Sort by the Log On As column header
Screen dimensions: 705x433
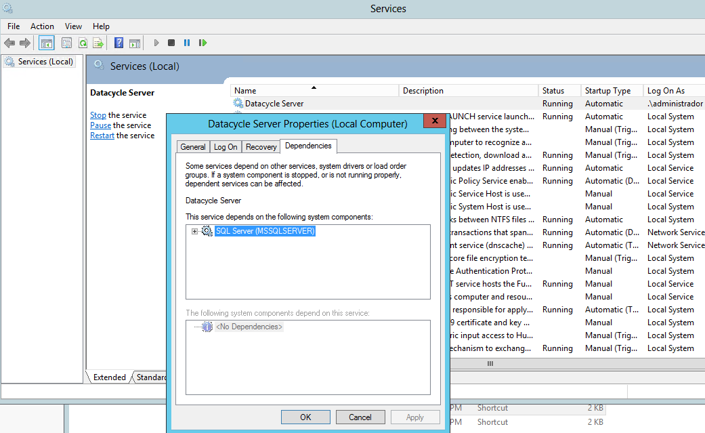(x=674, y=91)
